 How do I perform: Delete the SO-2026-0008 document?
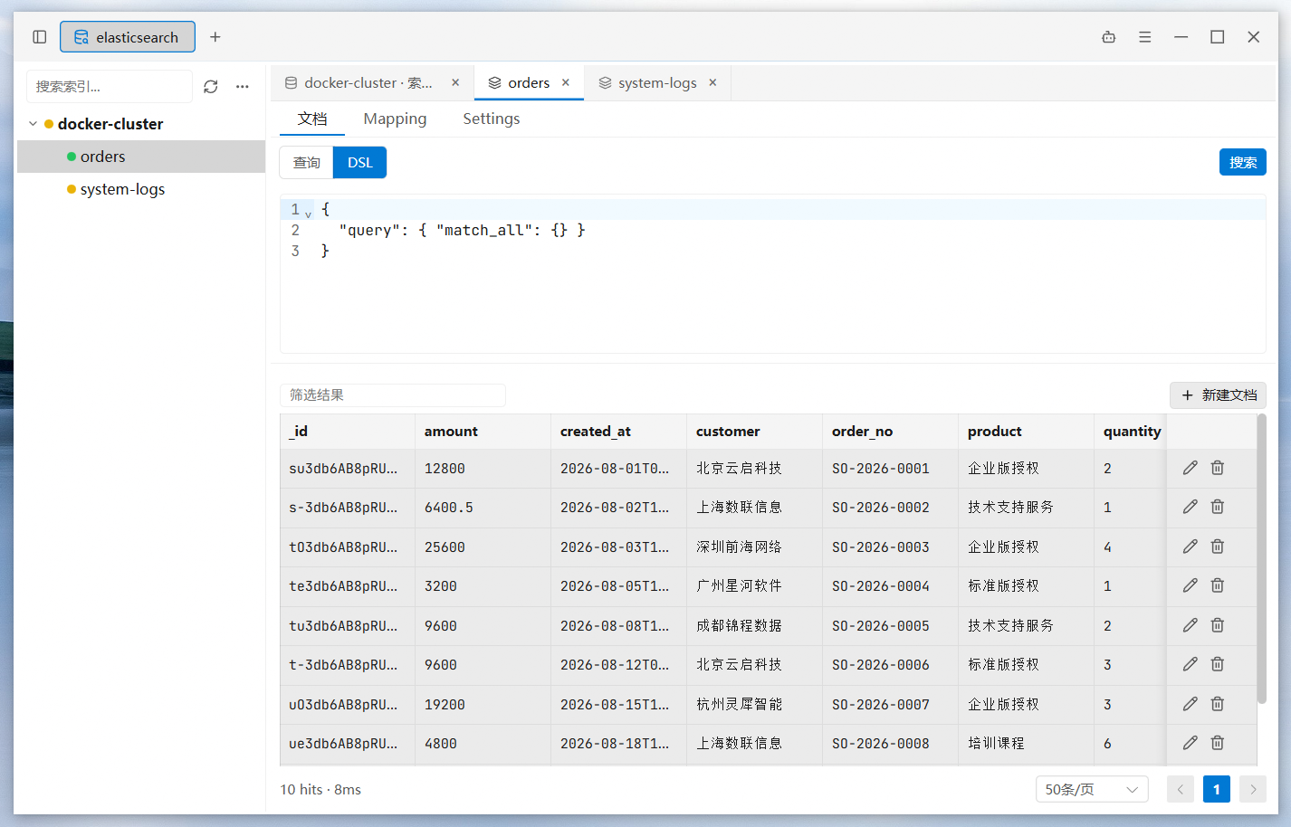(x=1218, y=743)
